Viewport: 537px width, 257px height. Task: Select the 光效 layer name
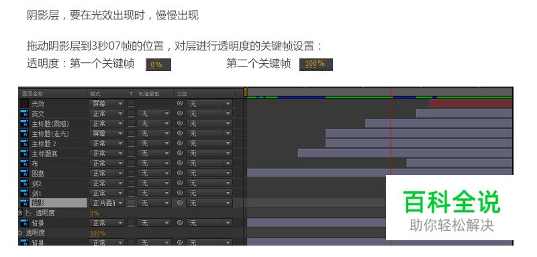[38, 104]
